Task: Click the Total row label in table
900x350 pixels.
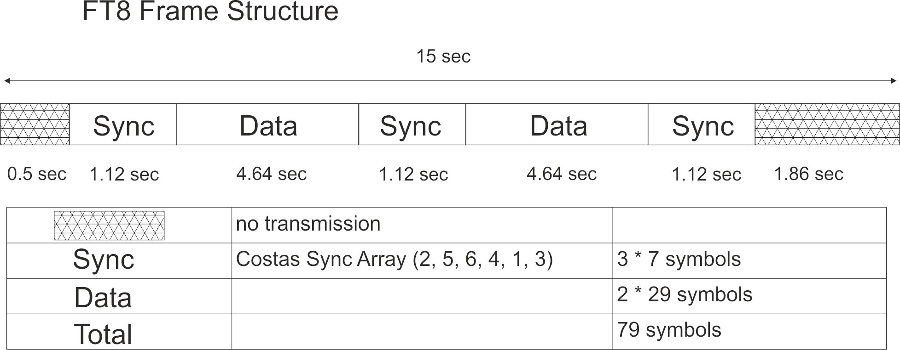Action: [103, 334]
